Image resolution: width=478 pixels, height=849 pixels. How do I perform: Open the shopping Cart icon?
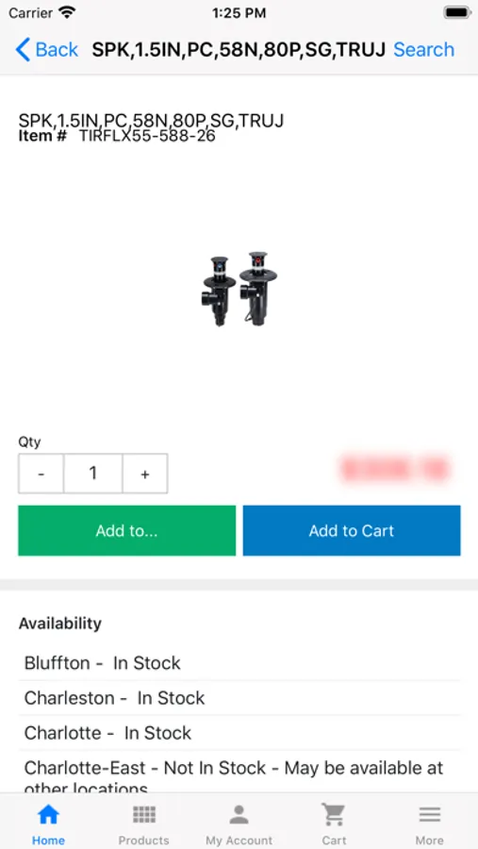[334, 814]
